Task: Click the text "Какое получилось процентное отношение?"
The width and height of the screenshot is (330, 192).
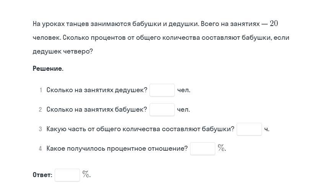Action: [x=117, y=149]
